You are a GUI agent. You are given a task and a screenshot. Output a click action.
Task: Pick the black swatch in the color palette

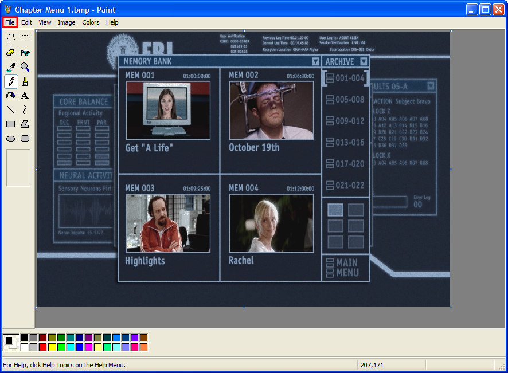[x=24, y=338]
